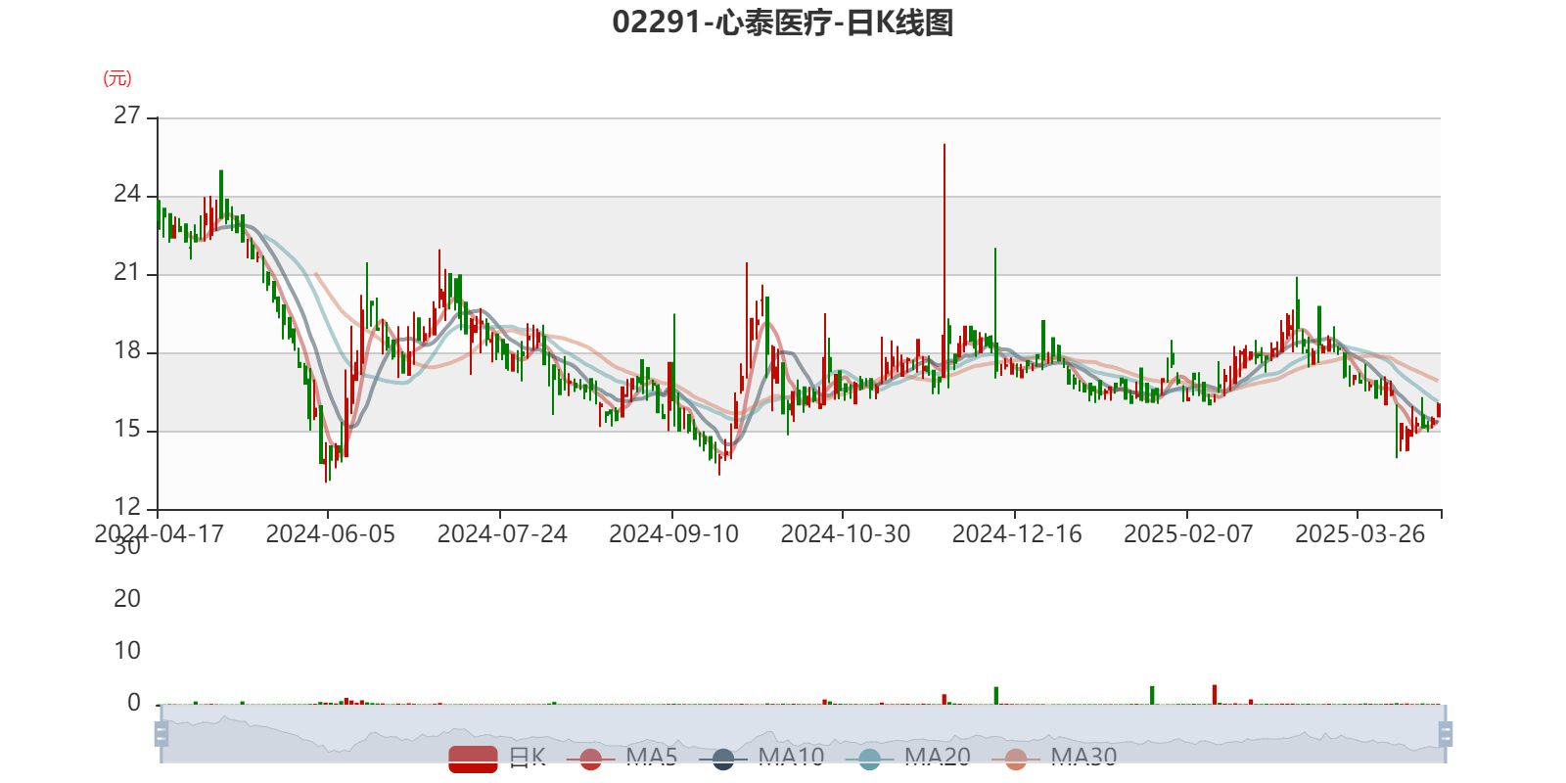Click the 20 volume axis label

pos(127,599)
